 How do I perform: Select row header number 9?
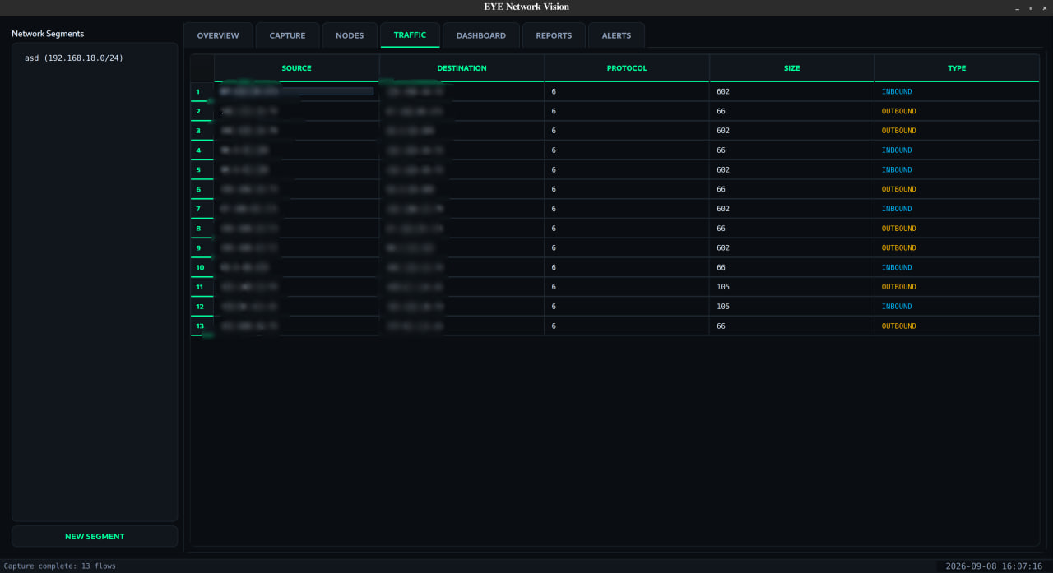[x=202, y=247]
